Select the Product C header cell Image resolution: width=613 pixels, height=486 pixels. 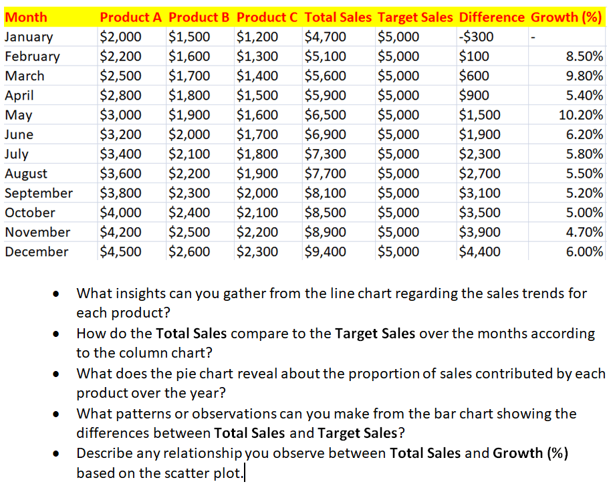tap(268, 17)
